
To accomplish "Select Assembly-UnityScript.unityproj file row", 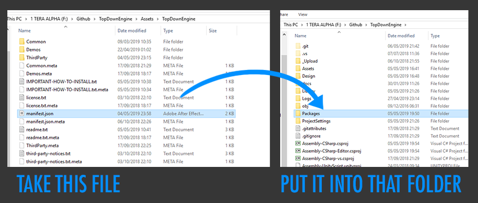I will 380,165.
